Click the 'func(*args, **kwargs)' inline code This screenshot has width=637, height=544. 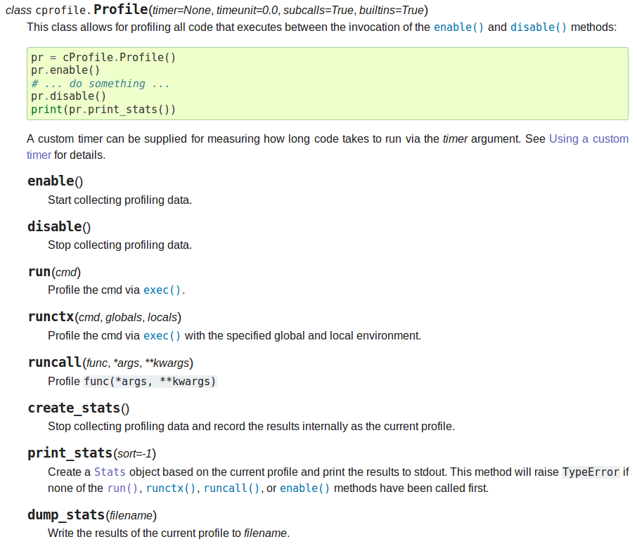150,382
